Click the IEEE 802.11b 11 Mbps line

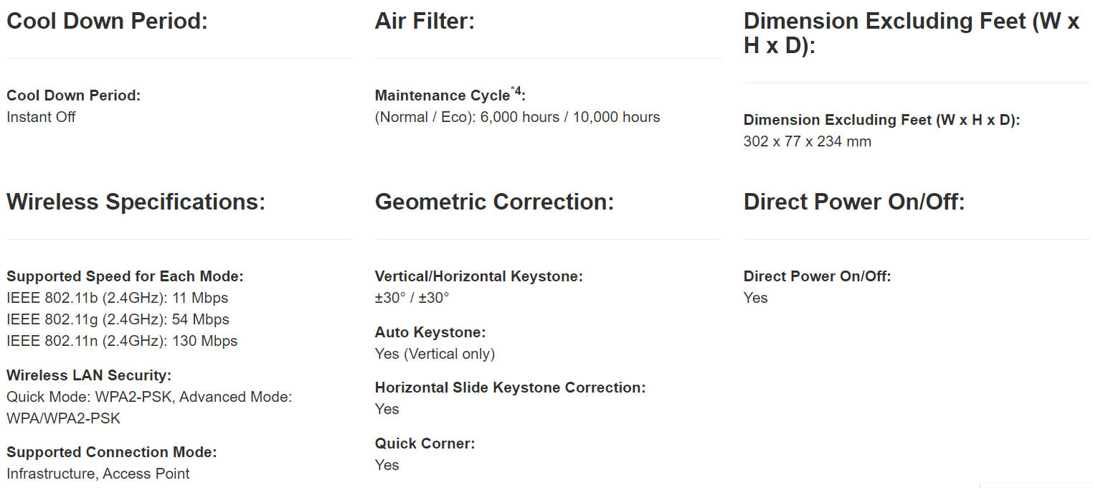(x=117, y=298)
